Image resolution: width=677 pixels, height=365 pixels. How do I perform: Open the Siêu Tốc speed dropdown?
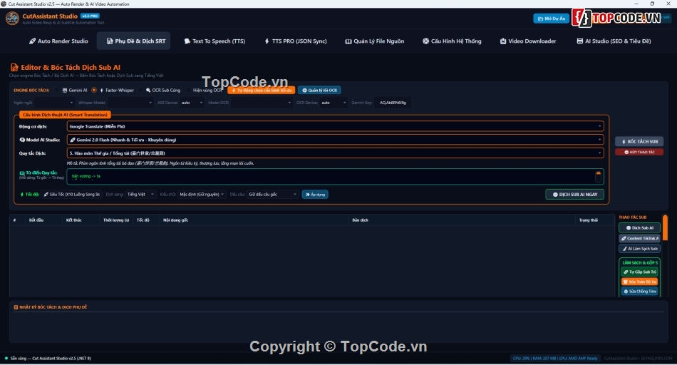coord(72,195)
